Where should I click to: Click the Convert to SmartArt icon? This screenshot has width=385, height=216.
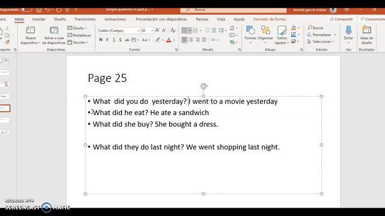pos(232,43)
